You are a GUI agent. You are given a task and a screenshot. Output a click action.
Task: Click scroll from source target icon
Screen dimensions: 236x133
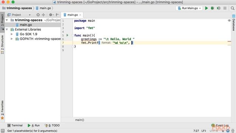click(x=38, y=15)
